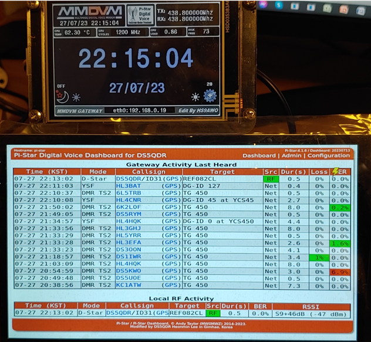Open callsign HL3BAT link
Screen dimensions: 371x342
coord(129,186)
